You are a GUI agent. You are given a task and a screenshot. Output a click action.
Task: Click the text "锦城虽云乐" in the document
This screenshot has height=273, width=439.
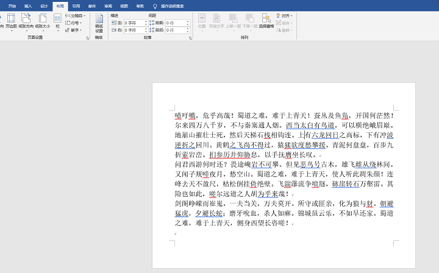pos(315,213)
